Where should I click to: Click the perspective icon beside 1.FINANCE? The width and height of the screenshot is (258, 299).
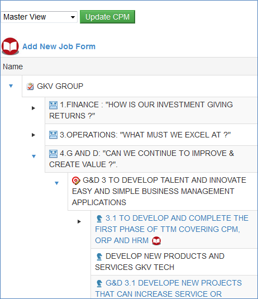(53, 105)
